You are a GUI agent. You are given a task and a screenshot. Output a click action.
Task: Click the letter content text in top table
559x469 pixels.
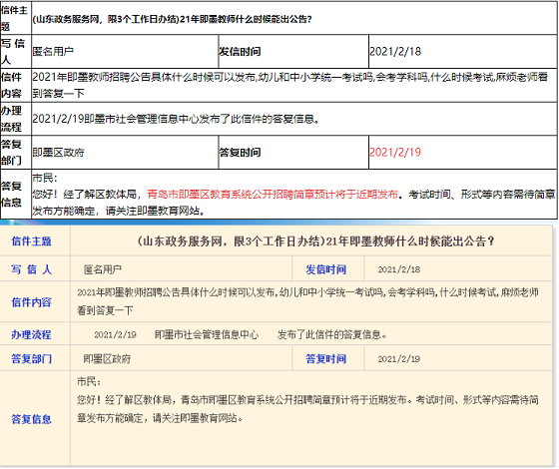pyautogui.click(x=289, y=85)
